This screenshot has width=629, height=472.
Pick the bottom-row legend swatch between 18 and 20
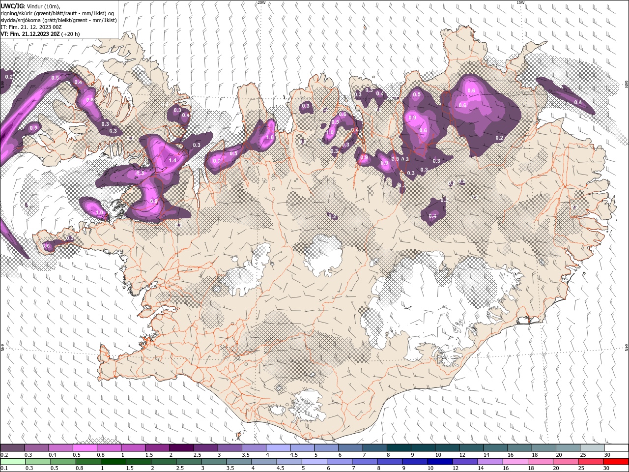click(x=541, y=462)
